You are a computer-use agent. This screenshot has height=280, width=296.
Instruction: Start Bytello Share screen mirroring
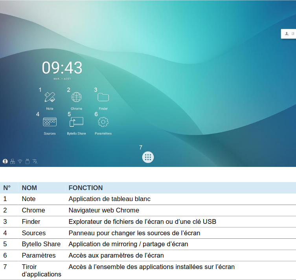point(76,122)
